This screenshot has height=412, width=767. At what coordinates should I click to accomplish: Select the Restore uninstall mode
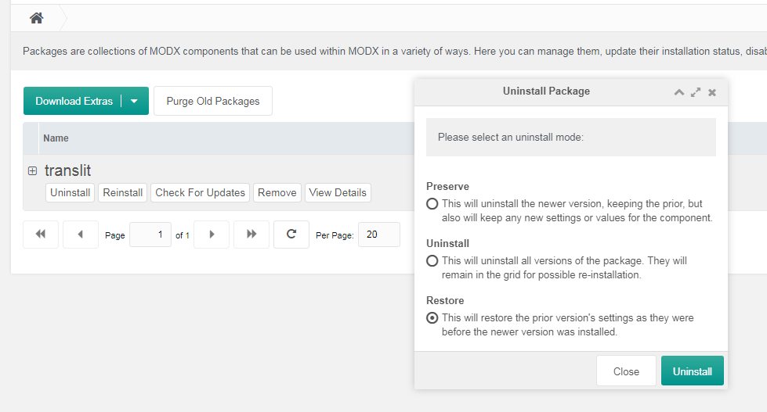(x=432, y=317)
